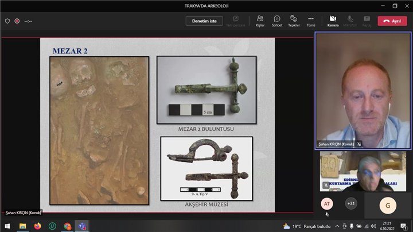Click the Denetim iste button
This screenshot has height=232, width=413.
204,21
